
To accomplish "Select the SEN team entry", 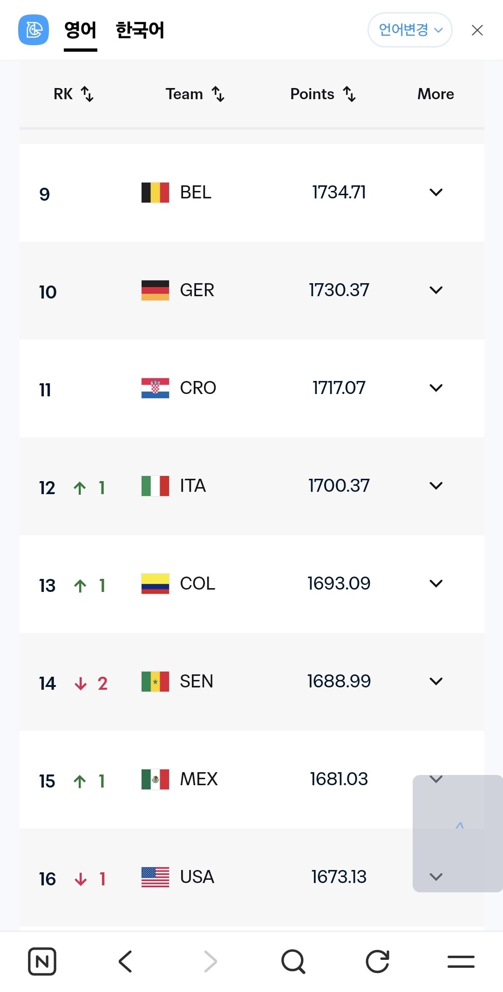I will [196, 681].
